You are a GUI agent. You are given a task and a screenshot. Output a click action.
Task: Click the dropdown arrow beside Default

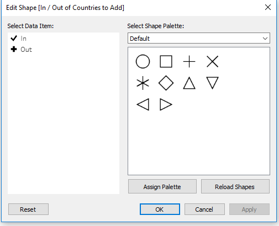pos(265,39)
